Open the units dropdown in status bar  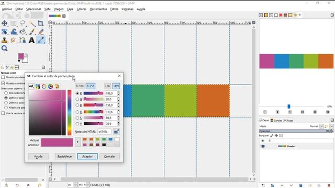75,185
